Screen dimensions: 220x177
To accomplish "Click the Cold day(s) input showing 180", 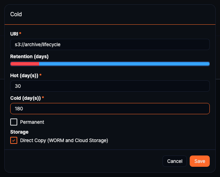I will point(110,109).
